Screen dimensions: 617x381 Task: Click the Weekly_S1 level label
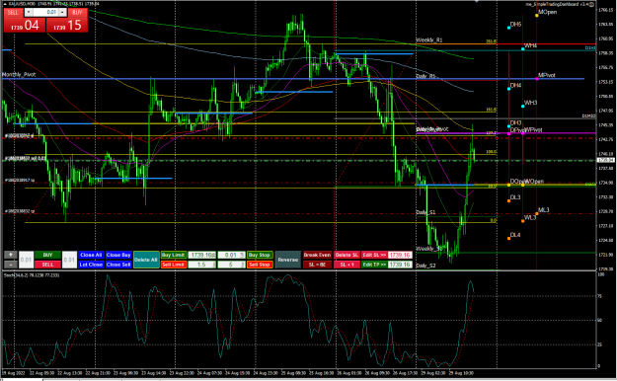click(429, 249)
